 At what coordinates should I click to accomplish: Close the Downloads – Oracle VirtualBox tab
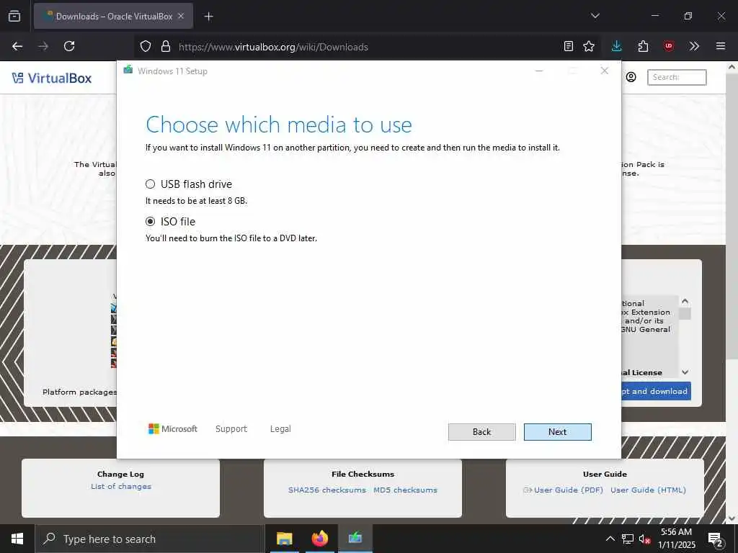pos(181,16)
